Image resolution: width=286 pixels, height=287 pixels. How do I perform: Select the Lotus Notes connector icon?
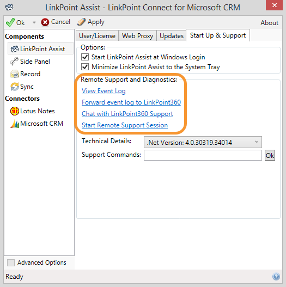(x=15, y=111)
